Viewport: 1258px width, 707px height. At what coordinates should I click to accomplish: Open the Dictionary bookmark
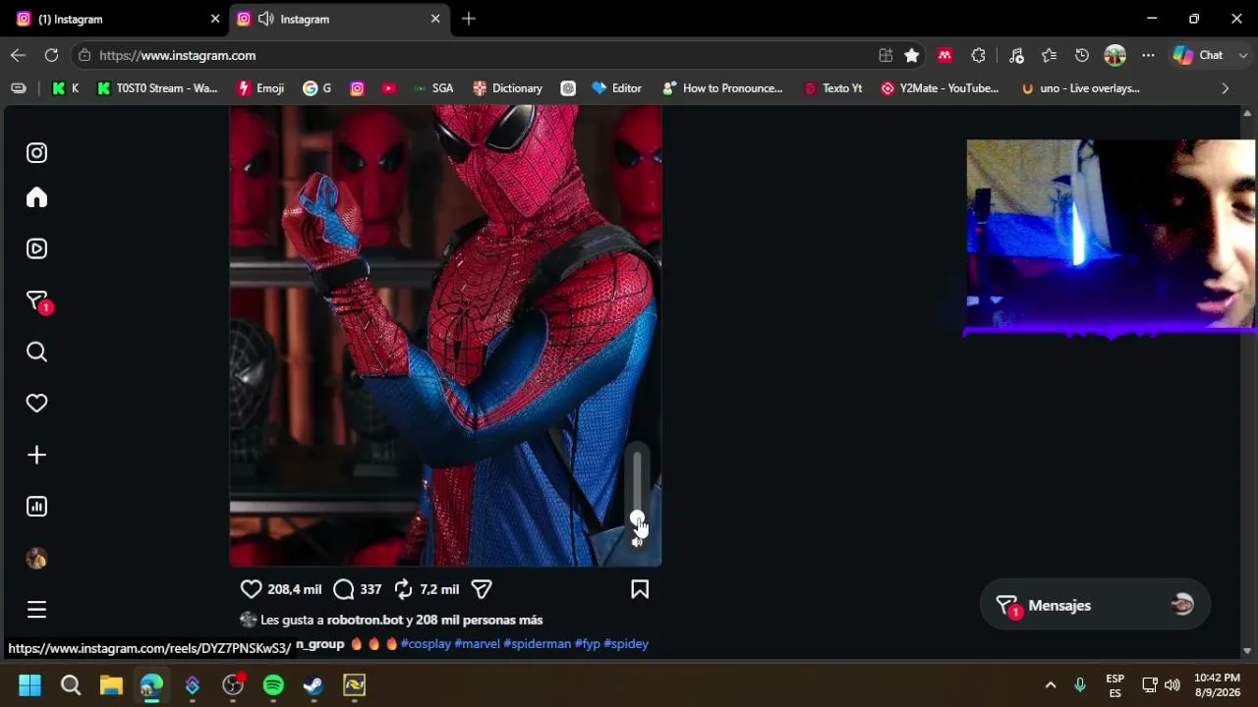point(507,88)
